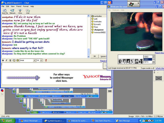Screen dimensions: 164x123
Task: Select 1983 in the year list
Action: 148,59
